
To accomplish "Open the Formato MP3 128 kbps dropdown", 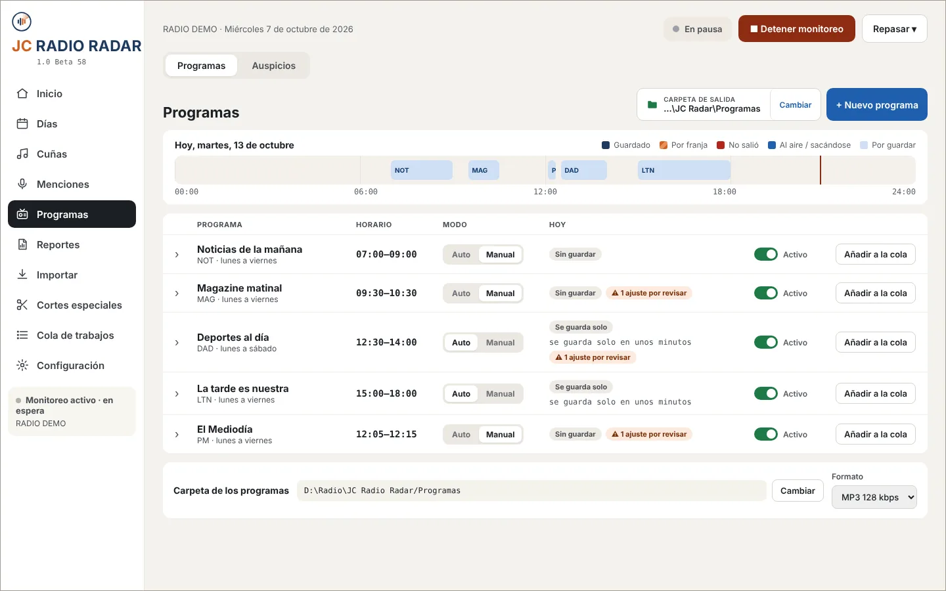I will pos(874,498).
